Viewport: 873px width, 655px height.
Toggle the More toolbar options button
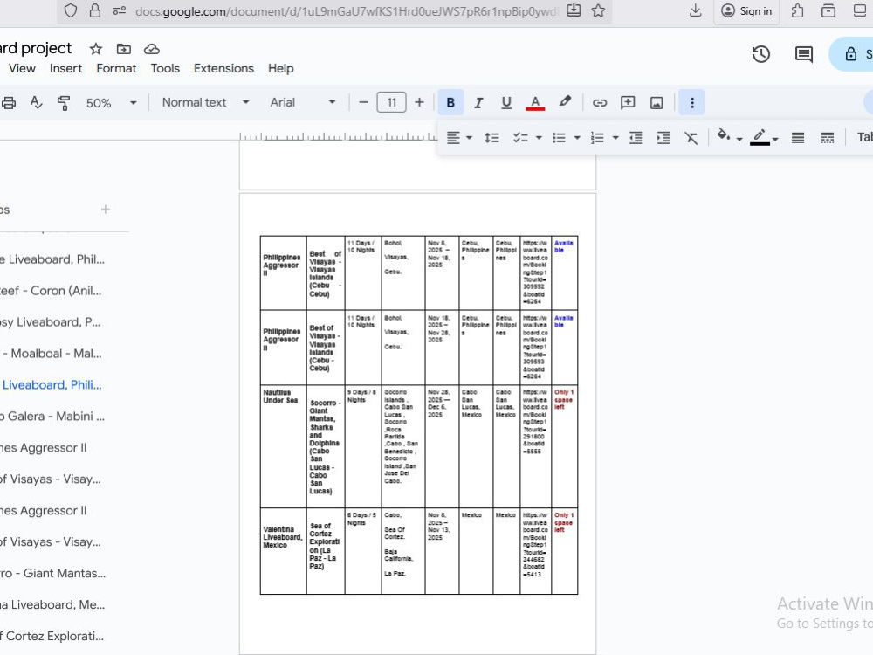coord(691,102)
